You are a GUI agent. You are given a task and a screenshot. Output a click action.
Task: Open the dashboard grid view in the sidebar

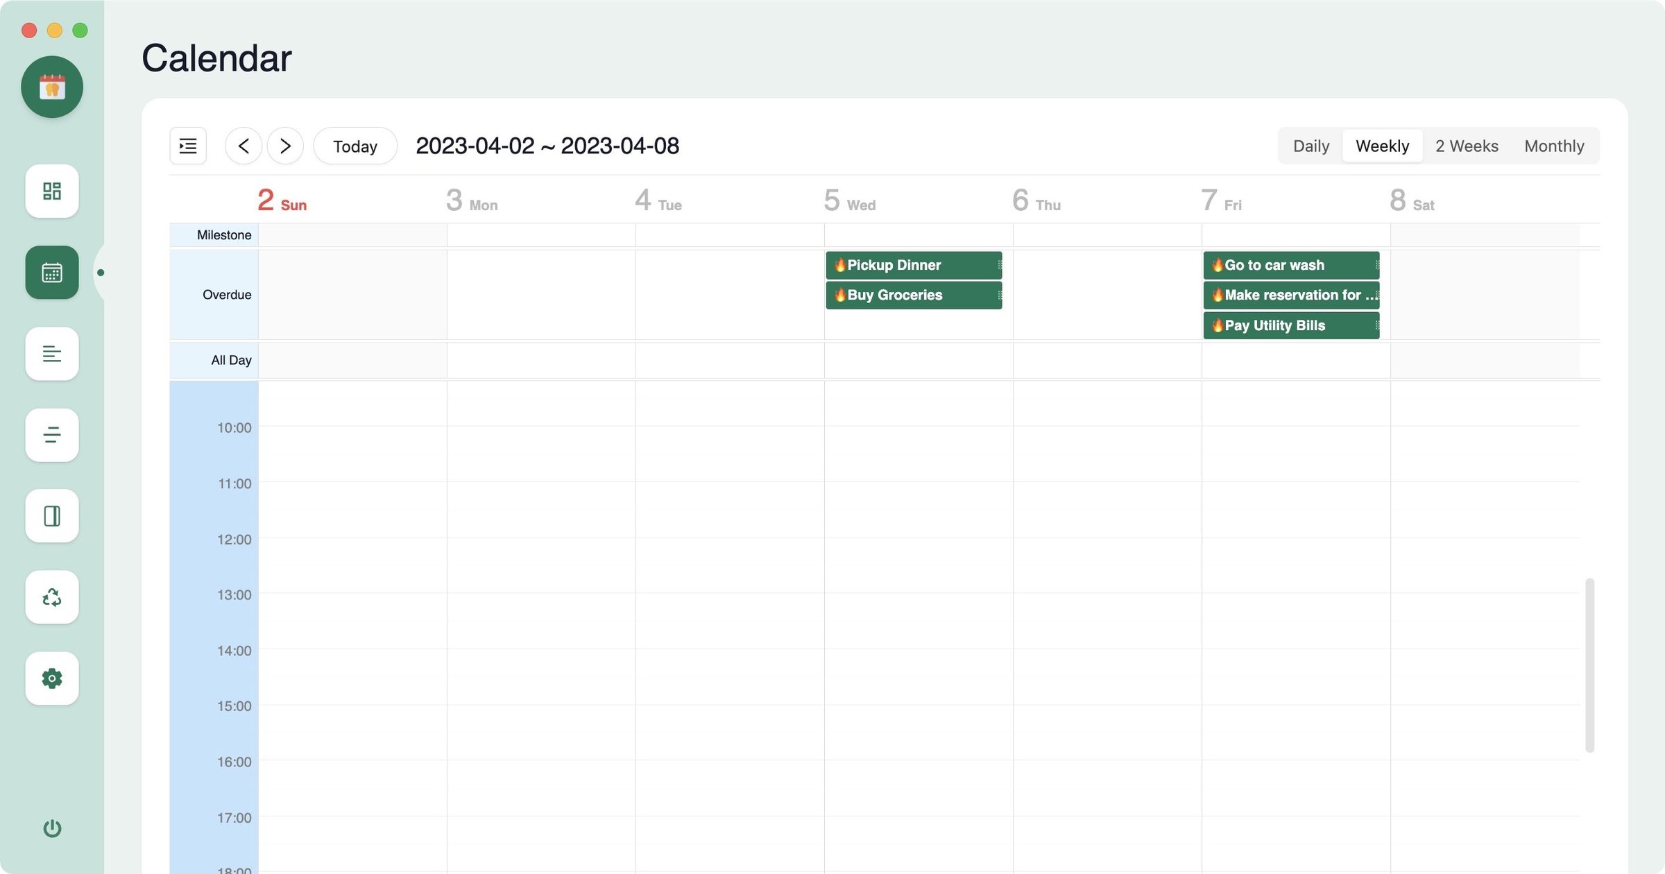click(x=52, y=191)
